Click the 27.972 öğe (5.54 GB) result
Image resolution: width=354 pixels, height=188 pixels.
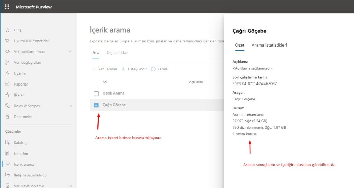pyautogui.click(x=250, y=121)
